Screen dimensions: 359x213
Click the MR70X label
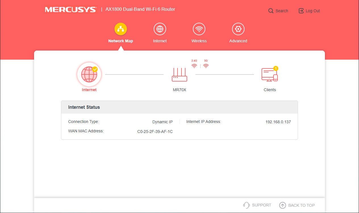[x=179, y=90]
